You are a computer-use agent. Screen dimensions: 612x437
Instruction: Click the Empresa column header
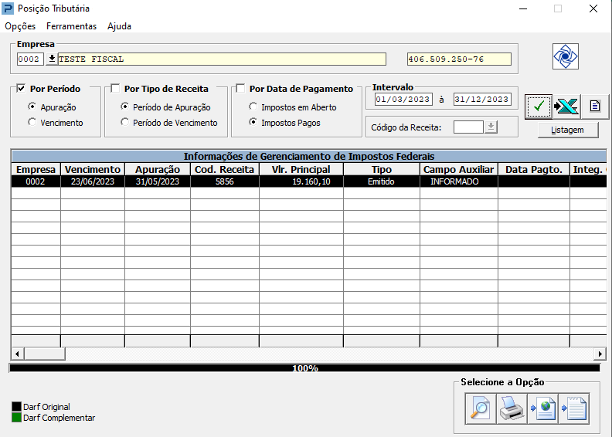click(x=36, y=170)
